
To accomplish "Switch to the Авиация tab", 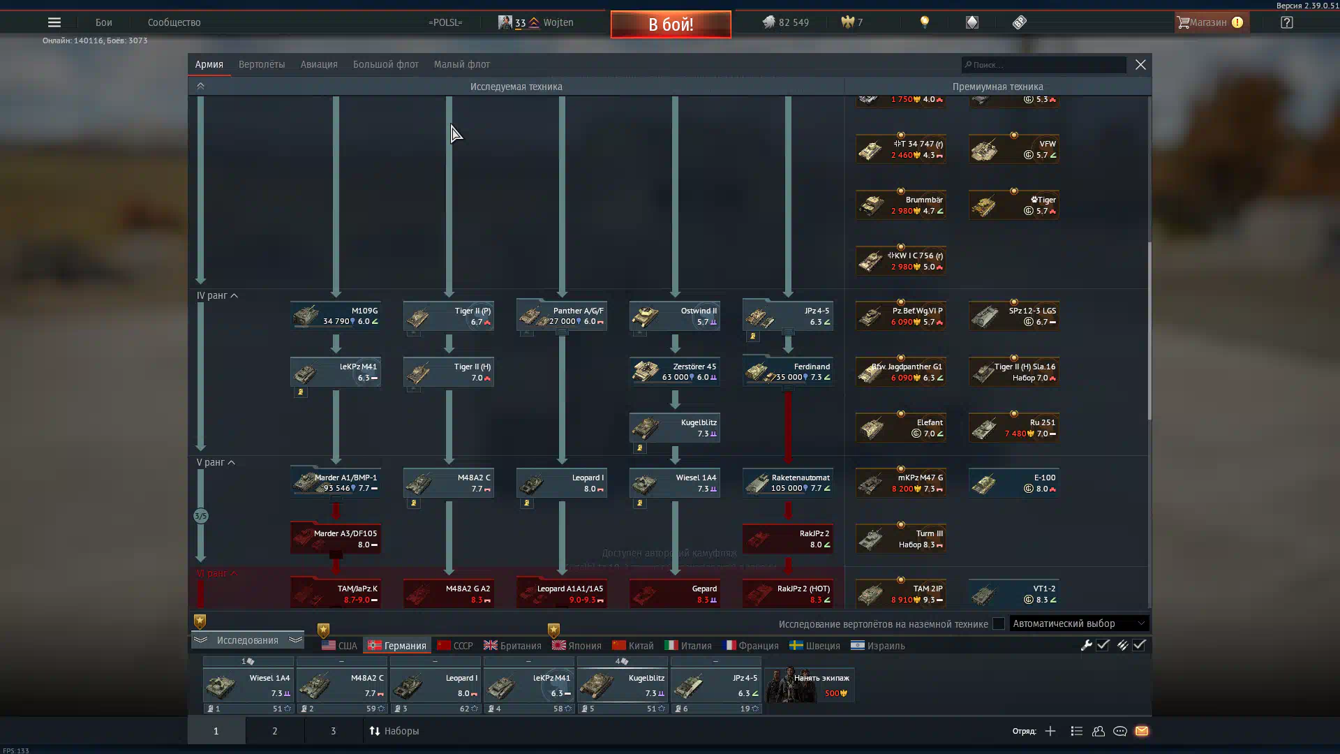I will coord(319,64).
